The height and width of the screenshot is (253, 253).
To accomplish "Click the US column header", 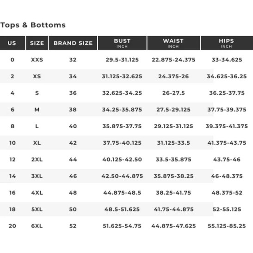I will 12,43.
